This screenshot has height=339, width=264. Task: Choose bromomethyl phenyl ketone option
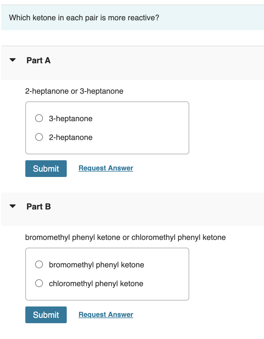(x=39, y=264)
